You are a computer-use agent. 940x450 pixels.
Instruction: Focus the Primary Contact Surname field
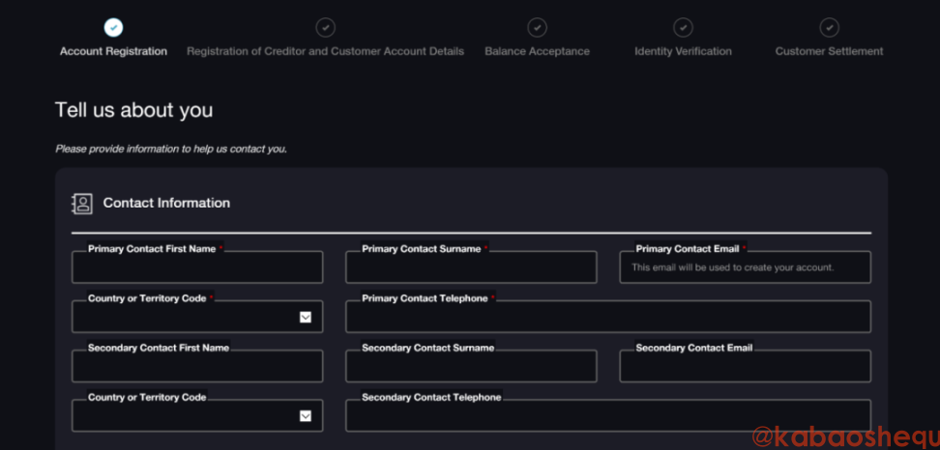coord(471,268)
